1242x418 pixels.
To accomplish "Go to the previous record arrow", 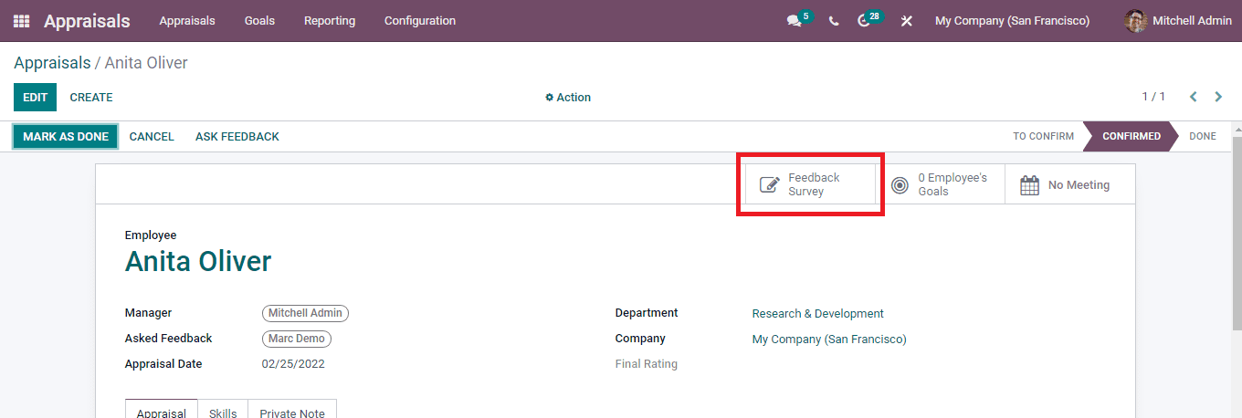I will point(1193,97).
